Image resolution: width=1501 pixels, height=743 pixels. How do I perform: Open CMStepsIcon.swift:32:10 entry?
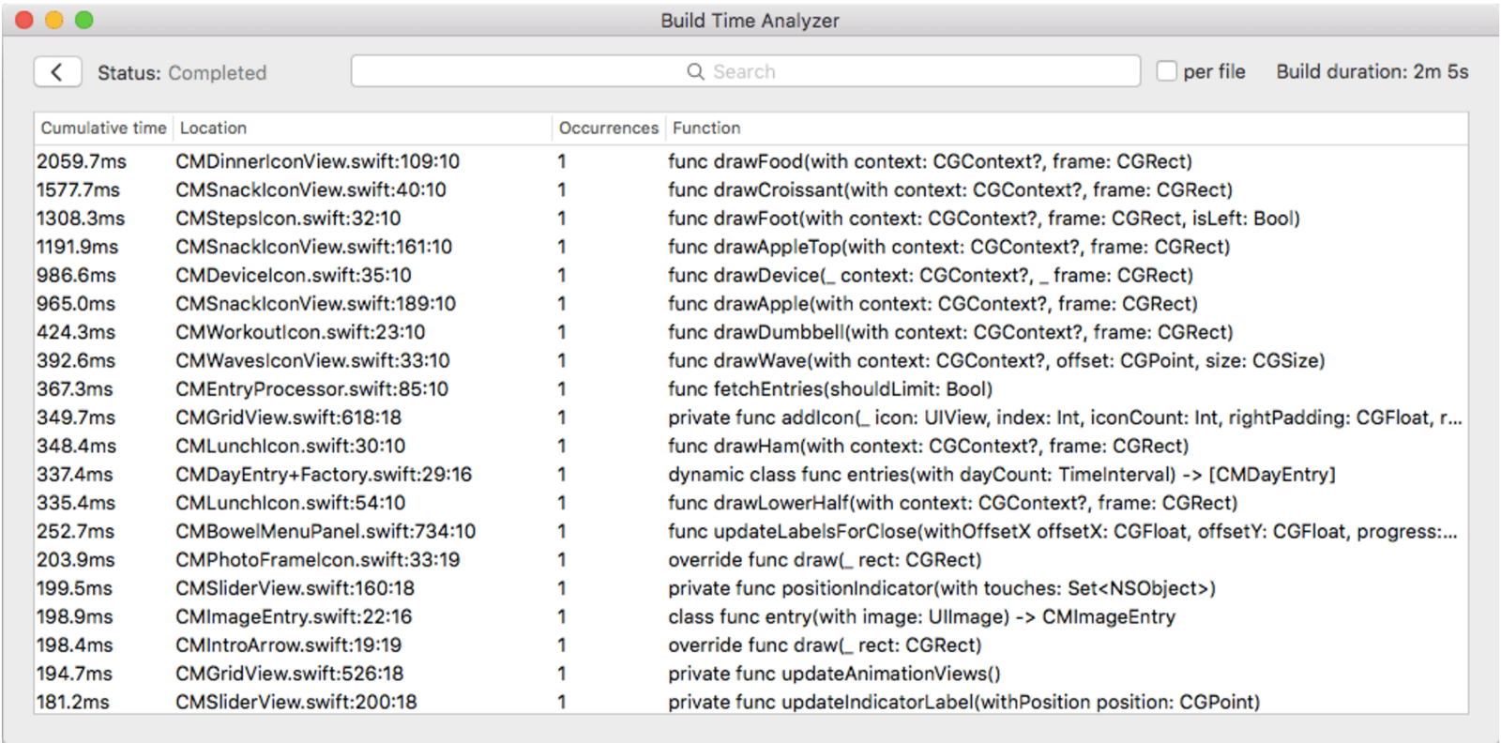(288, 219)
